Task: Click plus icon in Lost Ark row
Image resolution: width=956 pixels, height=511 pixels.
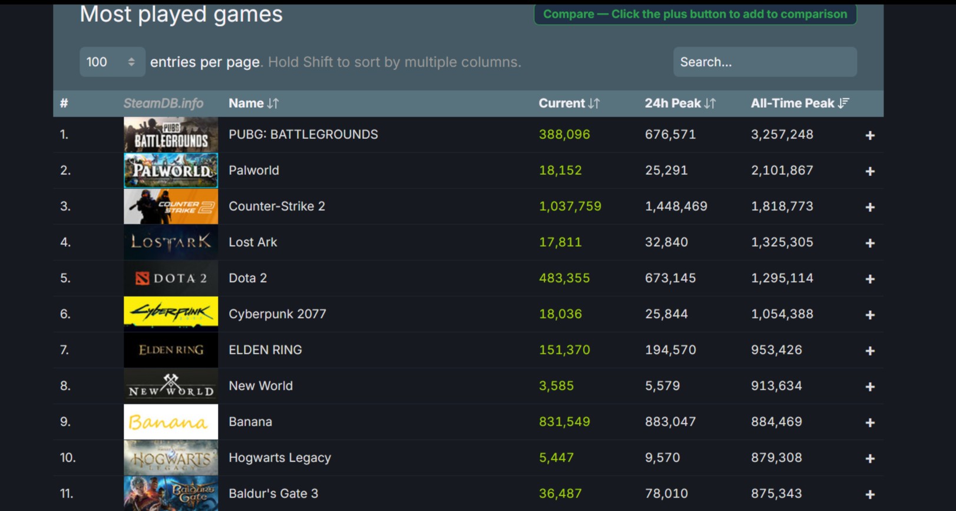Action: tap(869, 243)
